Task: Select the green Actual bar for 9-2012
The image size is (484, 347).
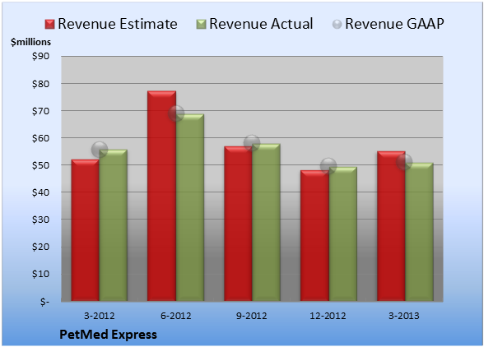Action: 266,222
